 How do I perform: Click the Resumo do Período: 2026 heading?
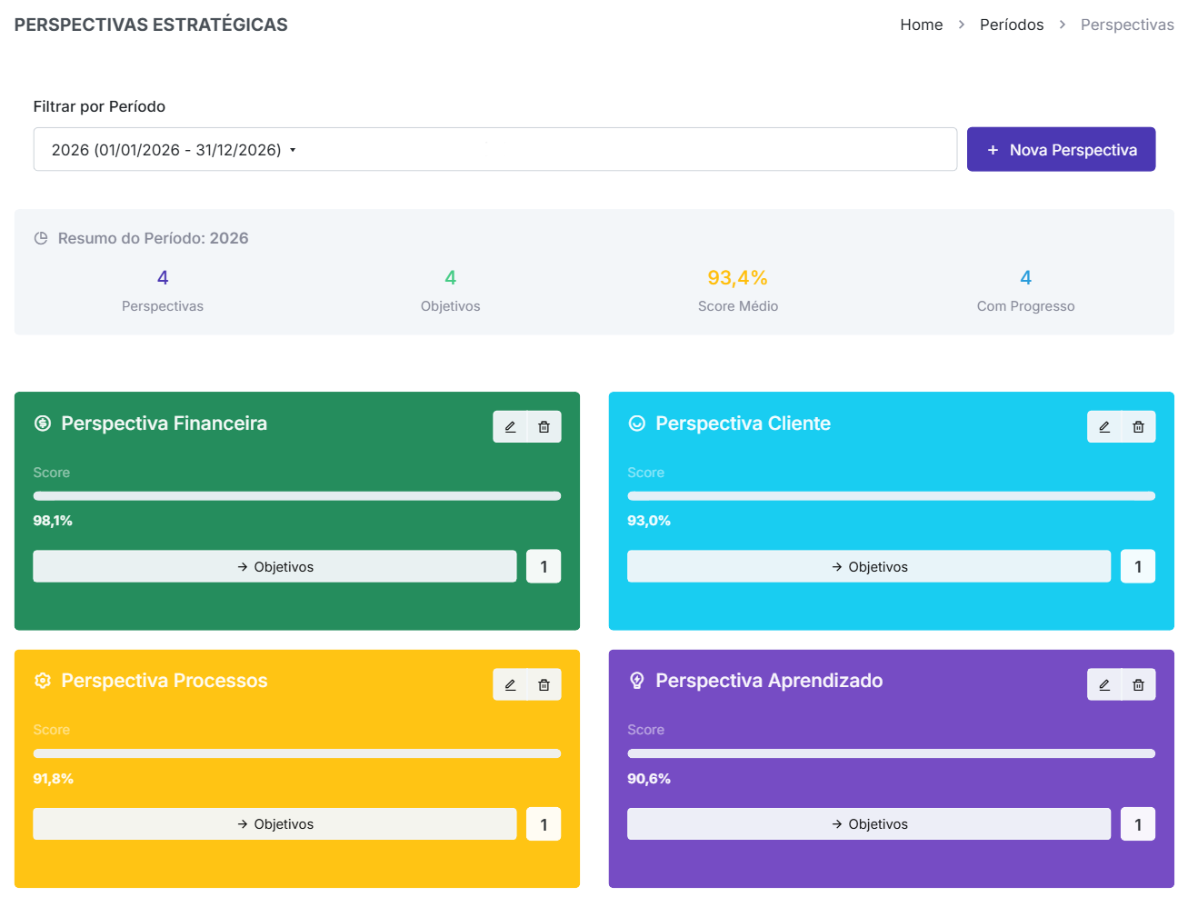[x=154, y=238]
